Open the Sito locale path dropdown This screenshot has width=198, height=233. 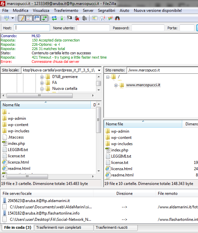click(x=99, y=70)
